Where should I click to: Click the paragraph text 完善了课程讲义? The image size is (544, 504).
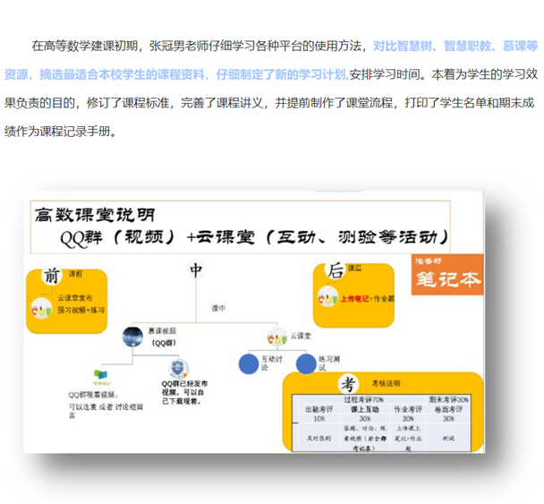tap(222, 103)
